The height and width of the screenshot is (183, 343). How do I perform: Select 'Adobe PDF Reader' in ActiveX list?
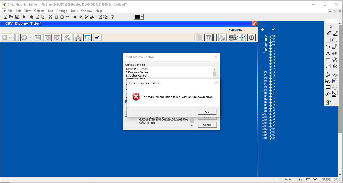tap(137, 69)
